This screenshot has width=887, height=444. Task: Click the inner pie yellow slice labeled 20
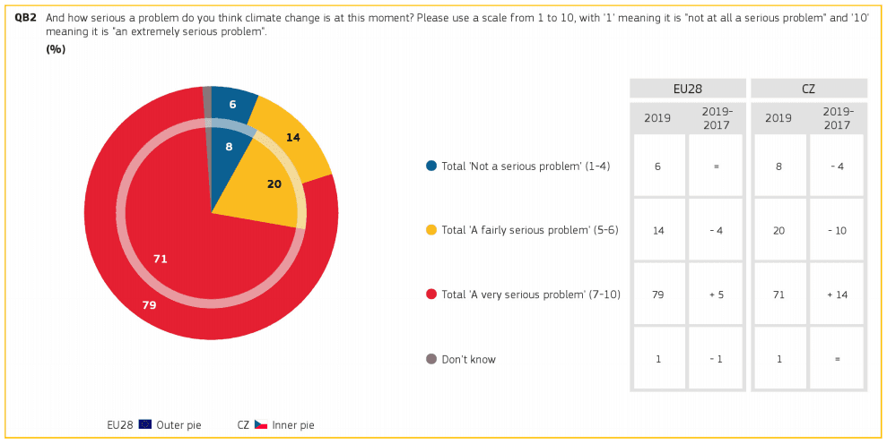pyautogui.click(x=274, y=184)
